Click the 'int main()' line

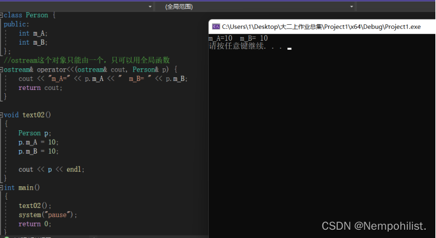coord(22,188)
